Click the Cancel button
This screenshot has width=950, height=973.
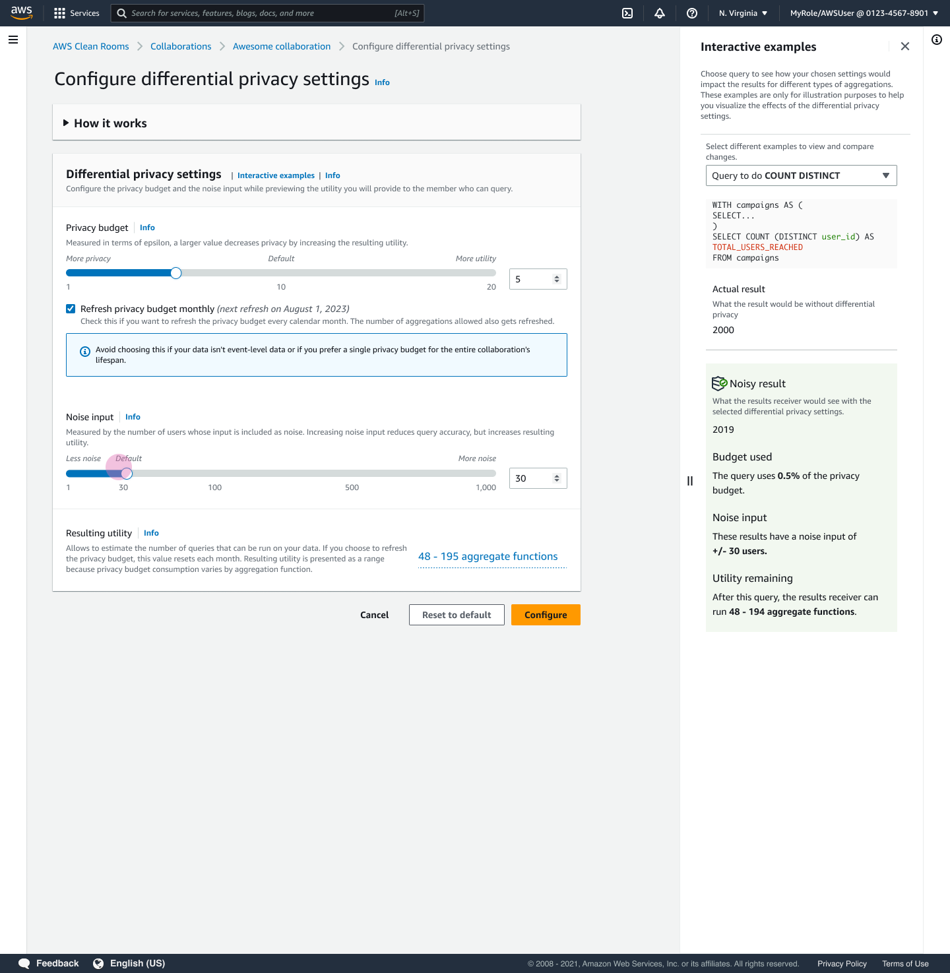pyautogui.click(x=375, y=615)
